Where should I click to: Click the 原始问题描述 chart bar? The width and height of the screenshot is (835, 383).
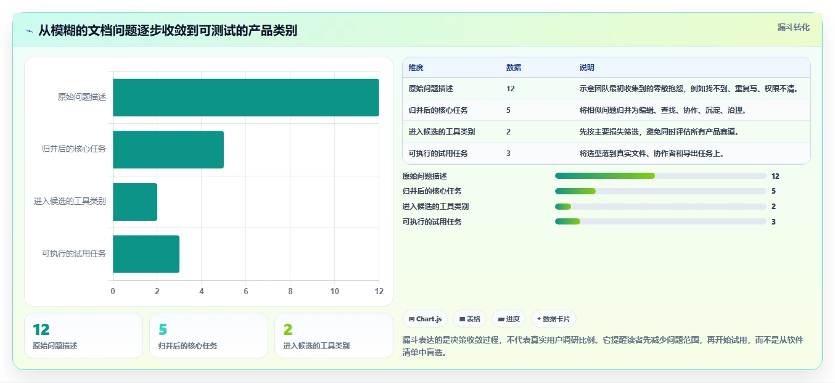(245, 97)
